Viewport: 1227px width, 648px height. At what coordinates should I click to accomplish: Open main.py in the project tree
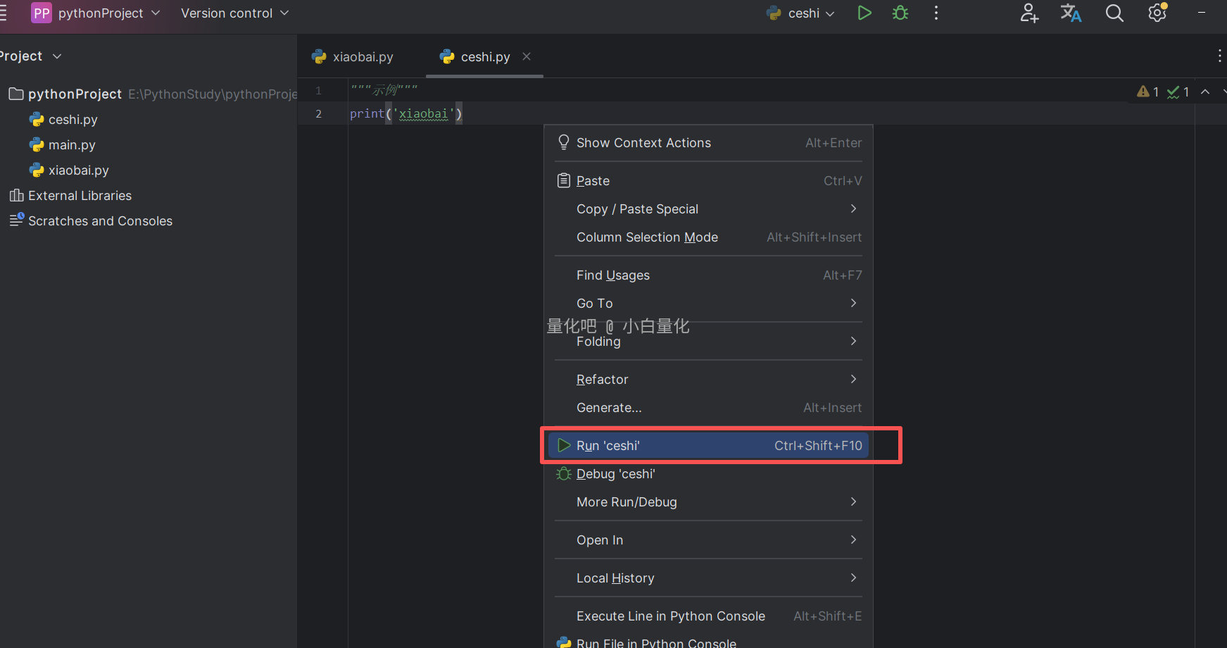tap(72, 145)
